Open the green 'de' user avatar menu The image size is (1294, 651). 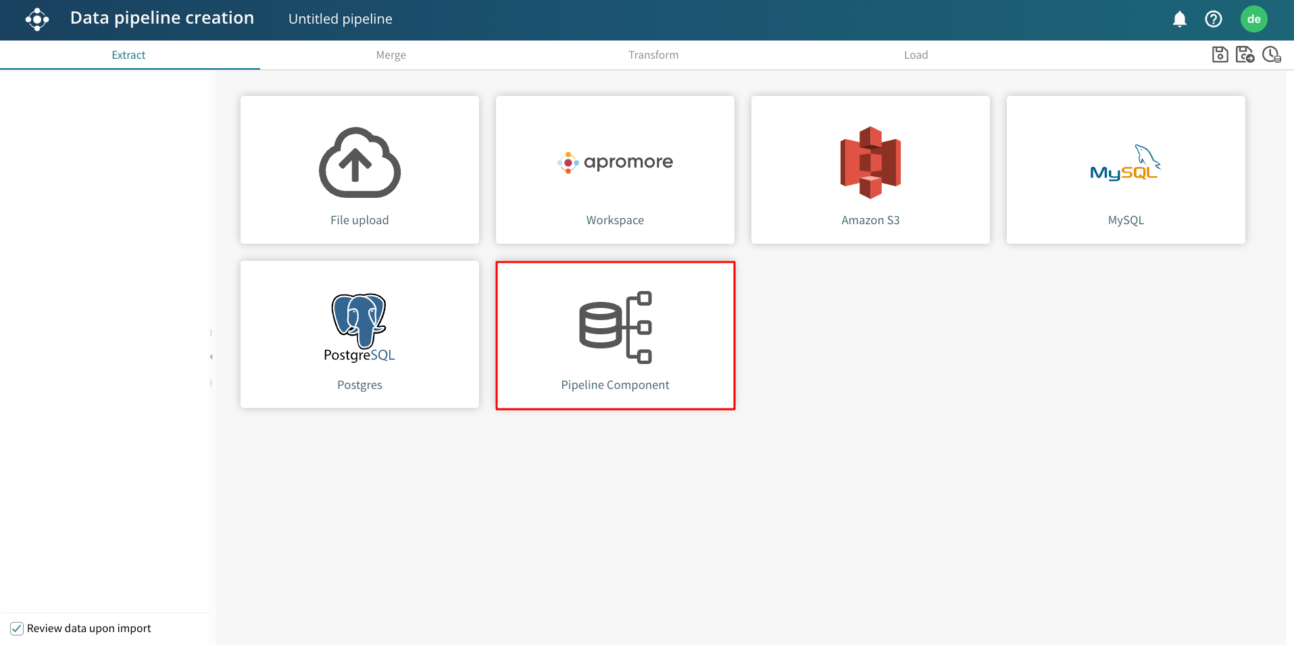pos(1253,20)
